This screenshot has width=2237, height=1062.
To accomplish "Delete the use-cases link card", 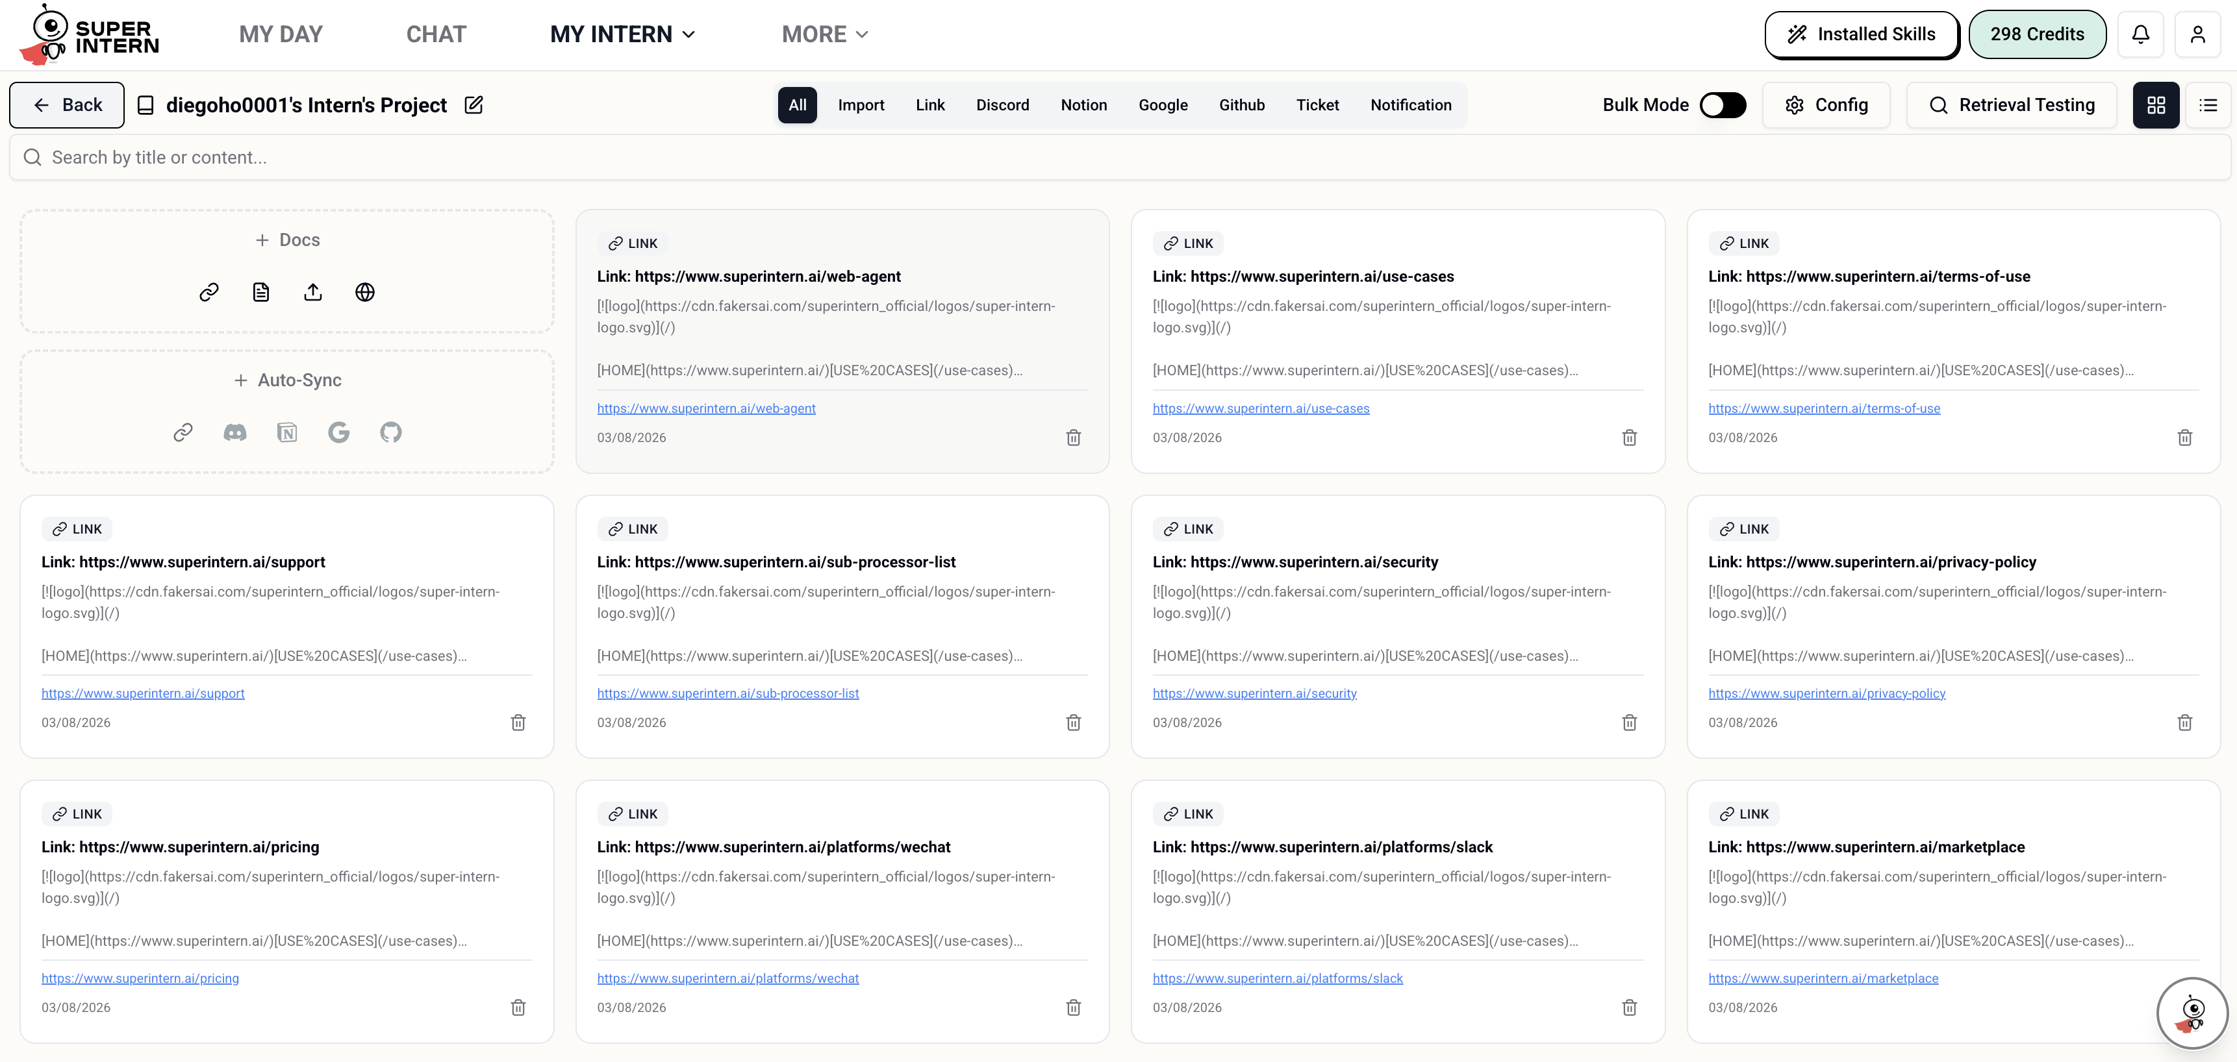I will click(x=1629, y=438).
